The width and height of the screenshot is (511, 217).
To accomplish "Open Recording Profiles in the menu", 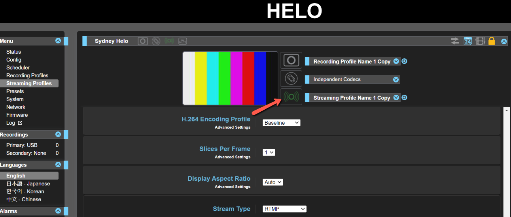I will click(x=27, y=75).
